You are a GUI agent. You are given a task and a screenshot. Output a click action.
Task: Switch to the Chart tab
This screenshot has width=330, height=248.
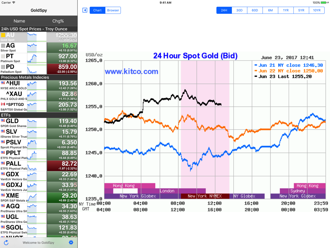pos(97,10)
